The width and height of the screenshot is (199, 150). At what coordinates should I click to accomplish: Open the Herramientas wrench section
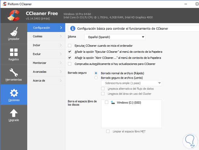click(14, 74)
